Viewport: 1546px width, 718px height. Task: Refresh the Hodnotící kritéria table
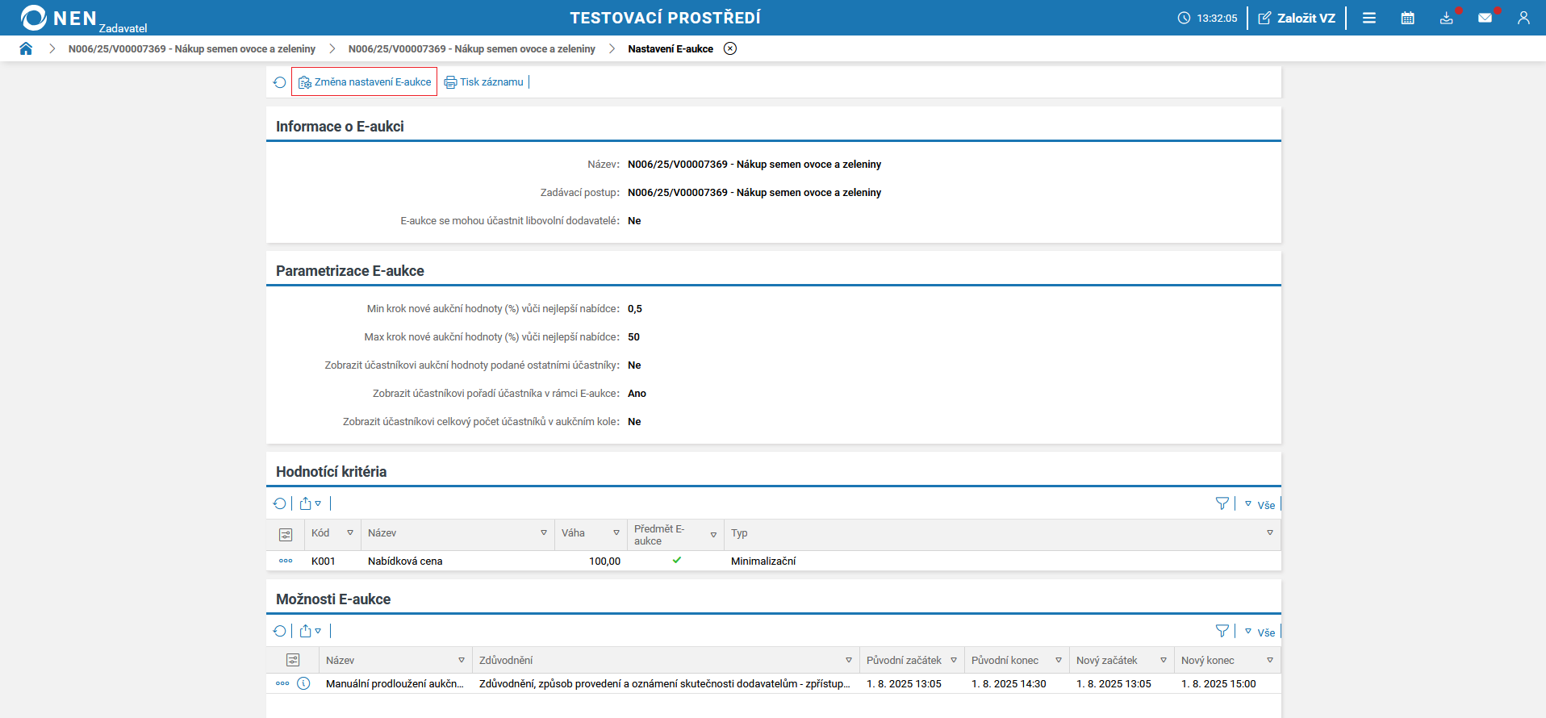[x=279, y=503]
